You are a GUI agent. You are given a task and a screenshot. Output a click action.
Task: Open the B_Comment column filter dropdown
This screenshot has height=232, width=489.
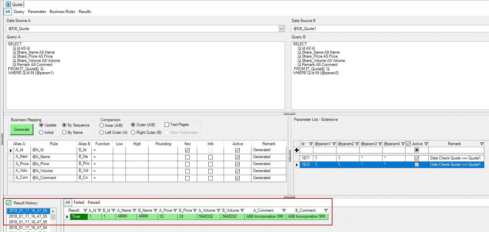tap(325, 210)
